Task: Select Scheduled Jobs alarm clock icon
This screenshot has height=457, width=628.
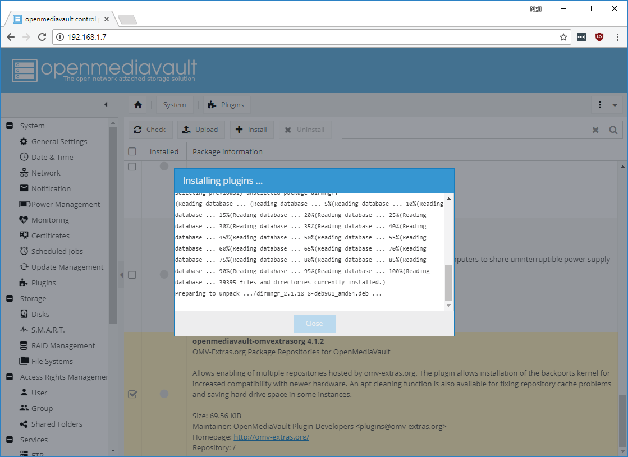Action: tap(24, 251)
